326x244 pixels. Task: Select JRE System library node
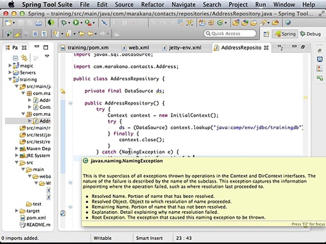coord(35,156)
